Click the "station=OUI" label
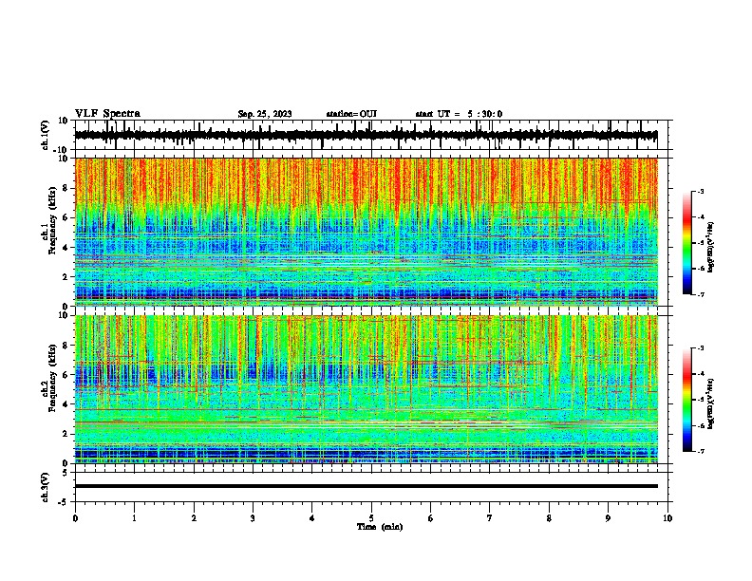The width and height of the screenshot is (752, 581). (x=351, y=114)
